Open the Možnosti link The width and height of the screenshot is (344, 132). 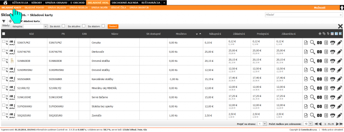tap(320, 8)
